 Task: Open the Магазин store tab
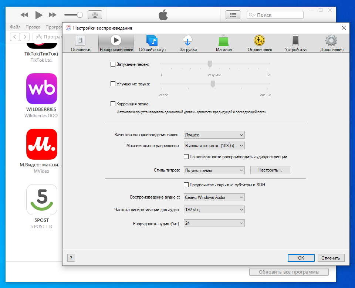pos(224,43)
